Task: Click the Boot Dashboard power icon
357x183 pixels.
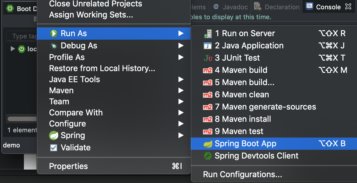Action: click(10, 8)
